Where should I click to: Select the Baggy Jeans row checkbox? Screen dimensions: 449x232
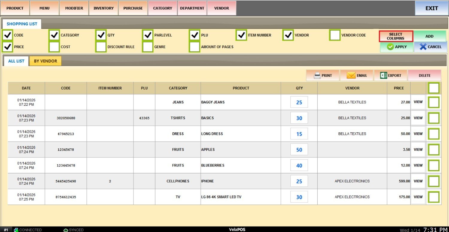point(434,102)
